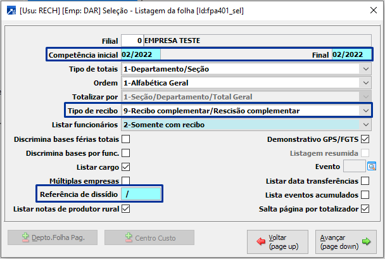
Task: Open the Tipo de recibo dropdown
Action: (246, 111)
